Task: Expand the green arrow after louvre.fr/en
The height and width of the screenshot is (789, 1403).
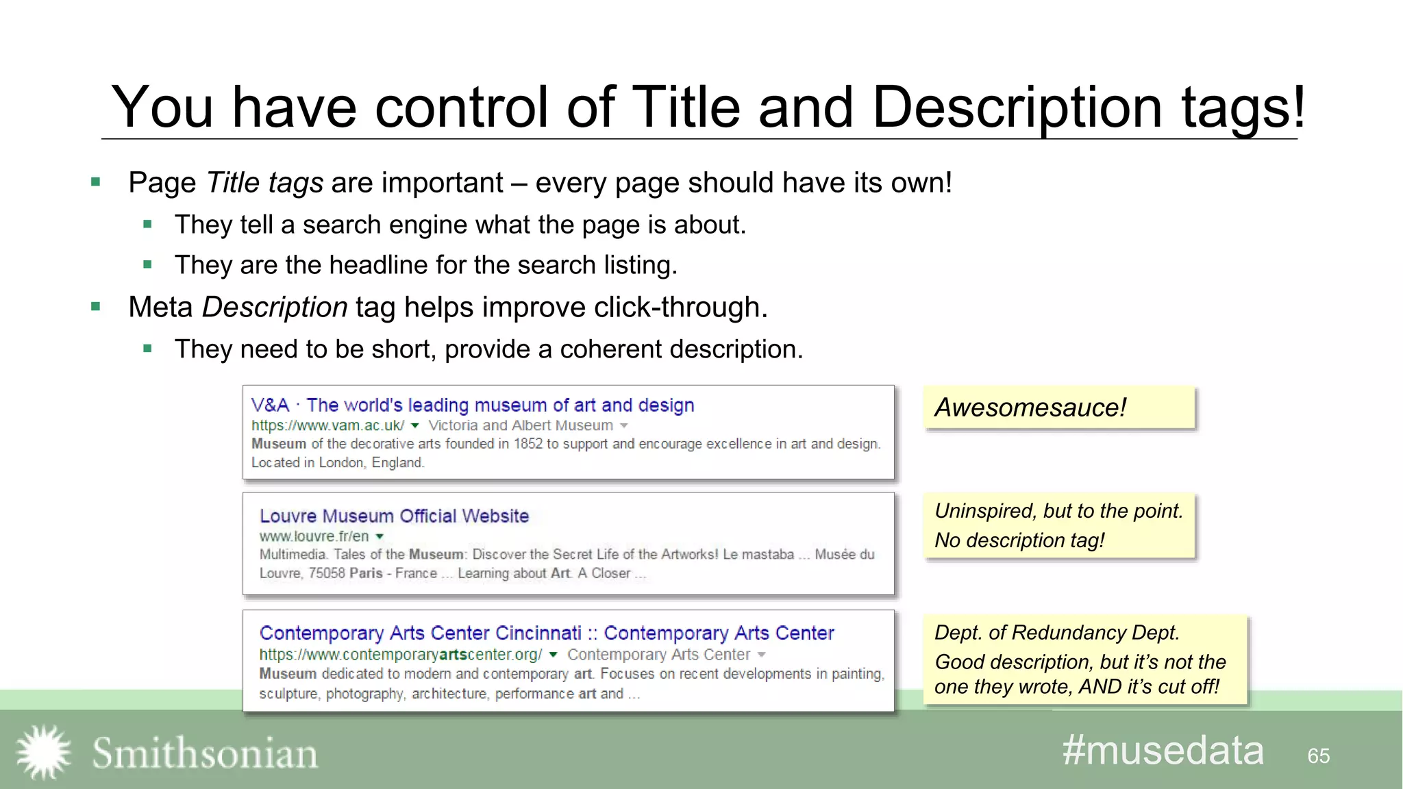Action: pos(380,537)
